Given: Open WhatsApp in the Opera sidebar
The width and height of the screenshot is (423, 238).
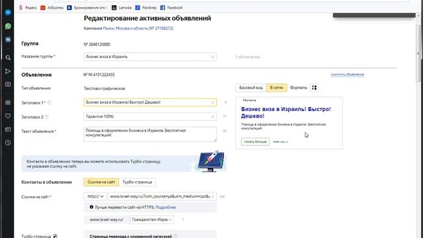Looking at the screenshot, I should pos(8,26).
